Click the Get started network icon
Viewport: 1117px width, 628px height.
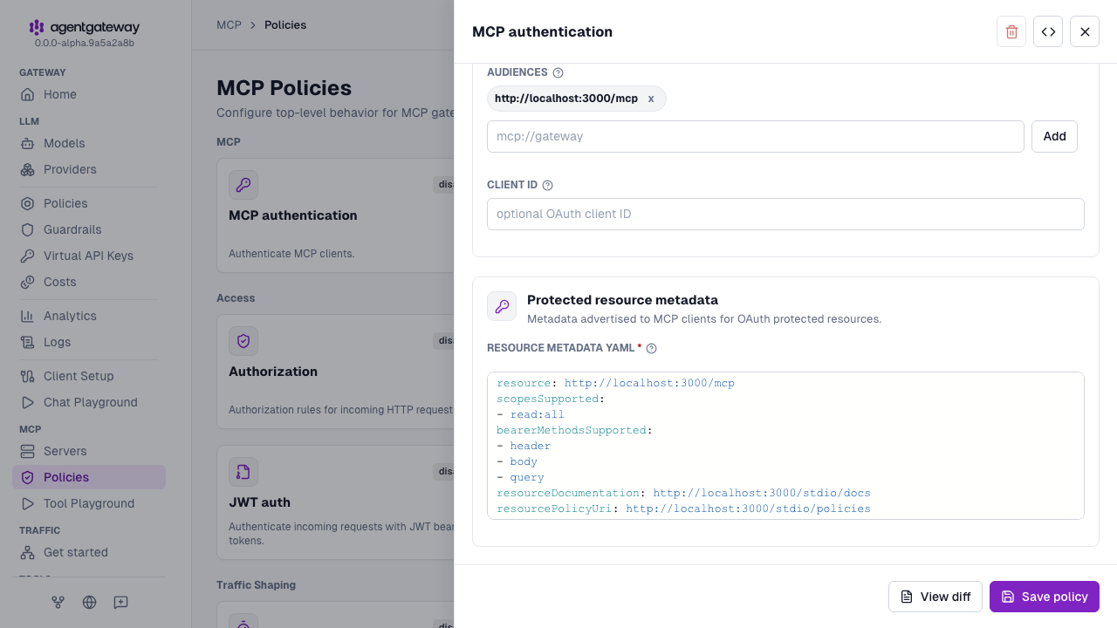[28, 552]
